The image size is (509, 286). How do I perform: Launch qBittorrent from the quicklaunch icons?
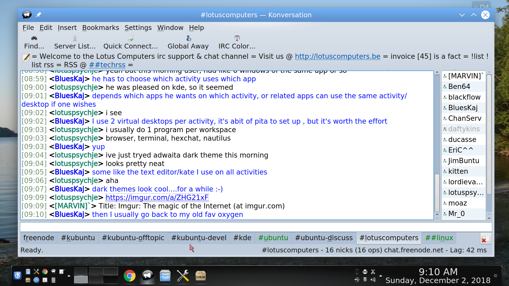(36, 280)
